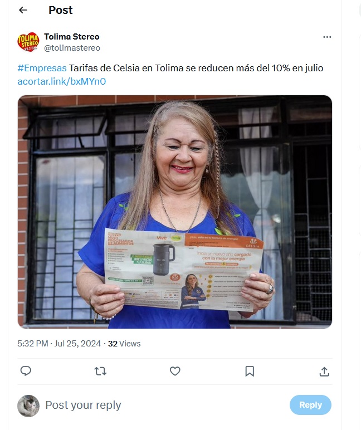361x430 pixels.
Task: Follow the acortar.link/bxMYn0 link
Action: 62,81
